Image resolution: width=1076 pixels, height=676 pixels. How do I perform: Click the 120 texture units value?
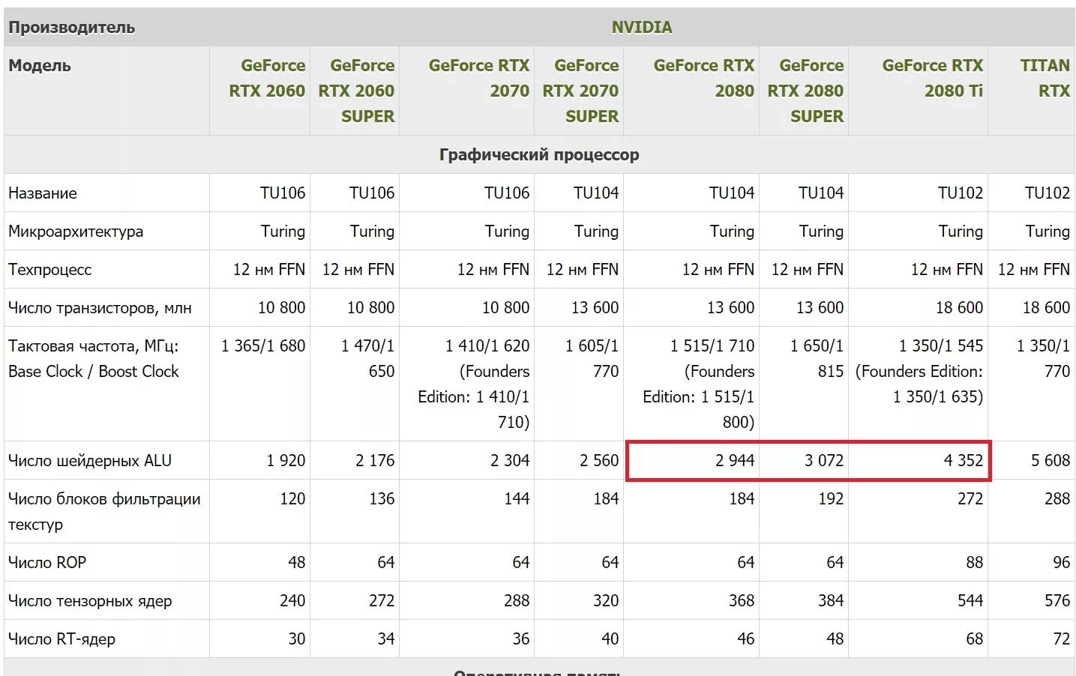coord(292,499)
